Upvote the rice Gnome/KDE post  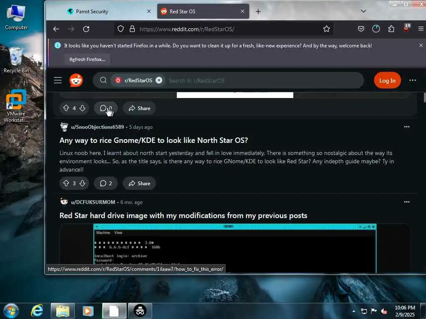click(66, 183)
